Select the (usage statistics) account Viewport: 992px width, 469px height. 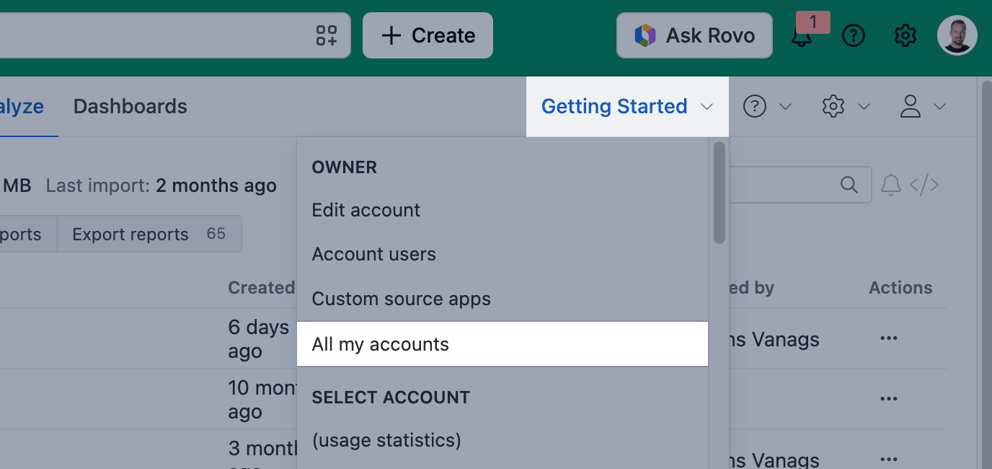click(502, 440)
